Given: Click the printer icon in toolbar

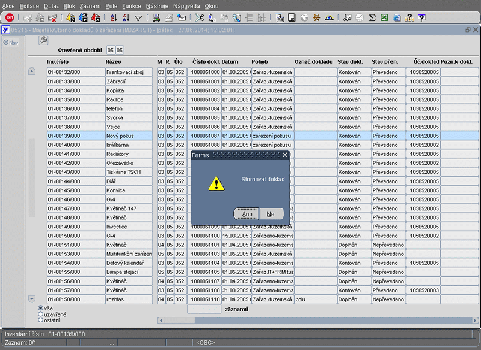Looking at the screenshot, I should click(156, 17).
